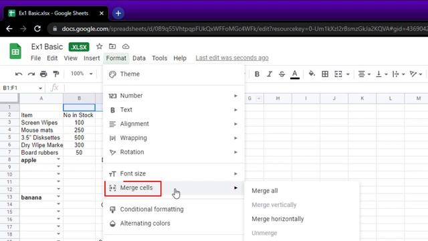Open the File menu
The image size is (428, 241).
point(35,58)
